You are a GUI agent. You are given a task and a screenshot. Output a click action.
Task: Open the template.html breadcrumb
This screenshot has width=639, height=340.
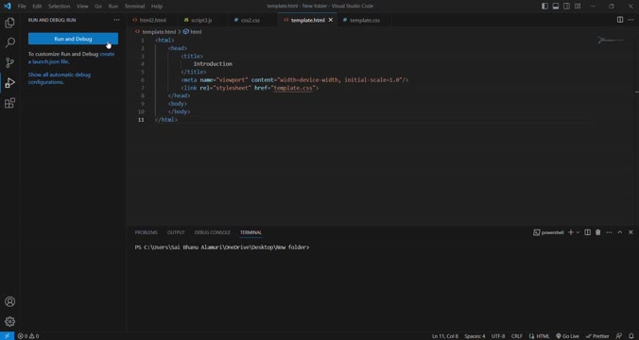[x=155, y=32]
